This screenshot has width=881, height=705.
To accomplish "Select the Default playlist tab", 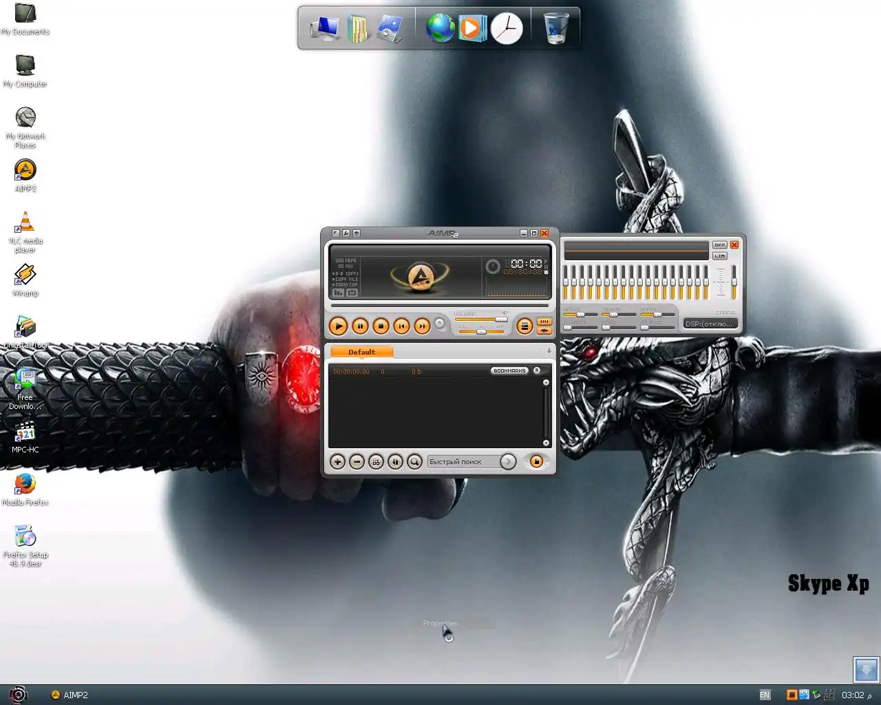I will pos(362,352).
